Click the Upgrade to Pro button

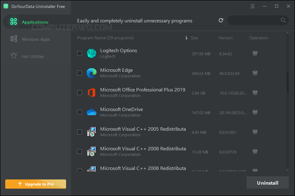[35, 184]
